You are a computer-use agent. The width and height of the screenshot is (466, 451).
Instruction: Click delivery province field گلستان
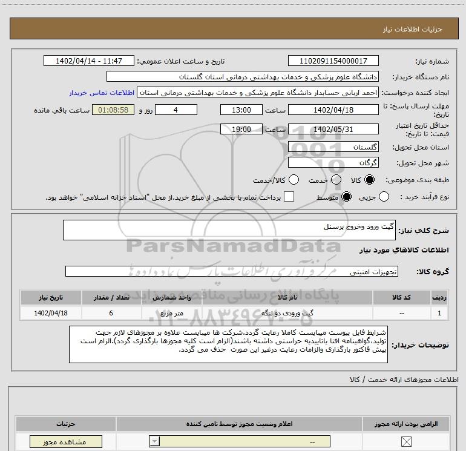pos(333,147)
